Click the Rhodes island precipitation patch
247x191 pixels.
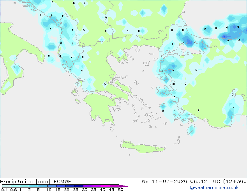coord(191,130)
